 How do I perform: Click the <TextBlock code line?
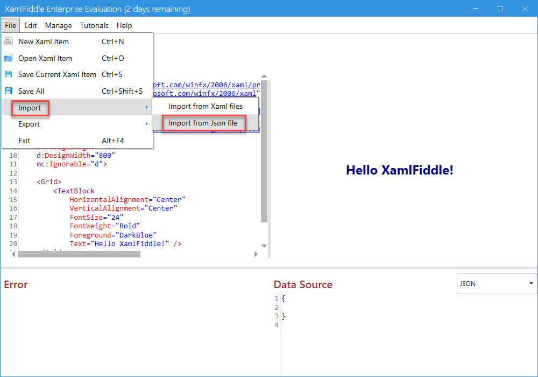click(x=74, y=191)
